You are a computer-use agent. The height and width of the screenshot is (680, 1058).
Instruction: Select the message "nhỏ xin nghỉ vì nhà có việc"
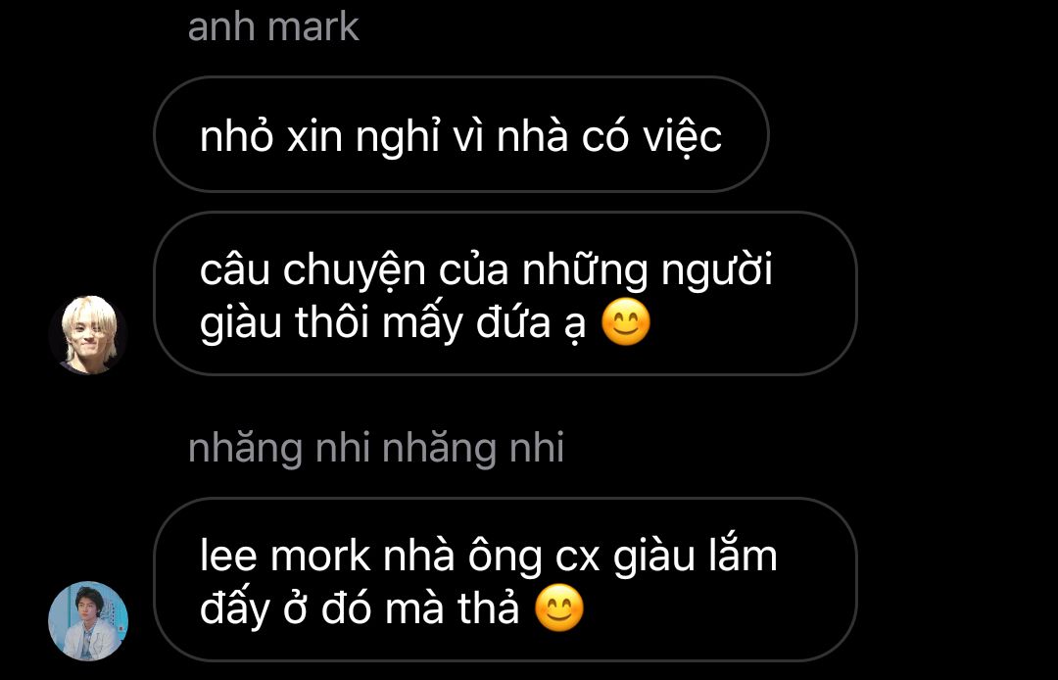click(461, 134)
